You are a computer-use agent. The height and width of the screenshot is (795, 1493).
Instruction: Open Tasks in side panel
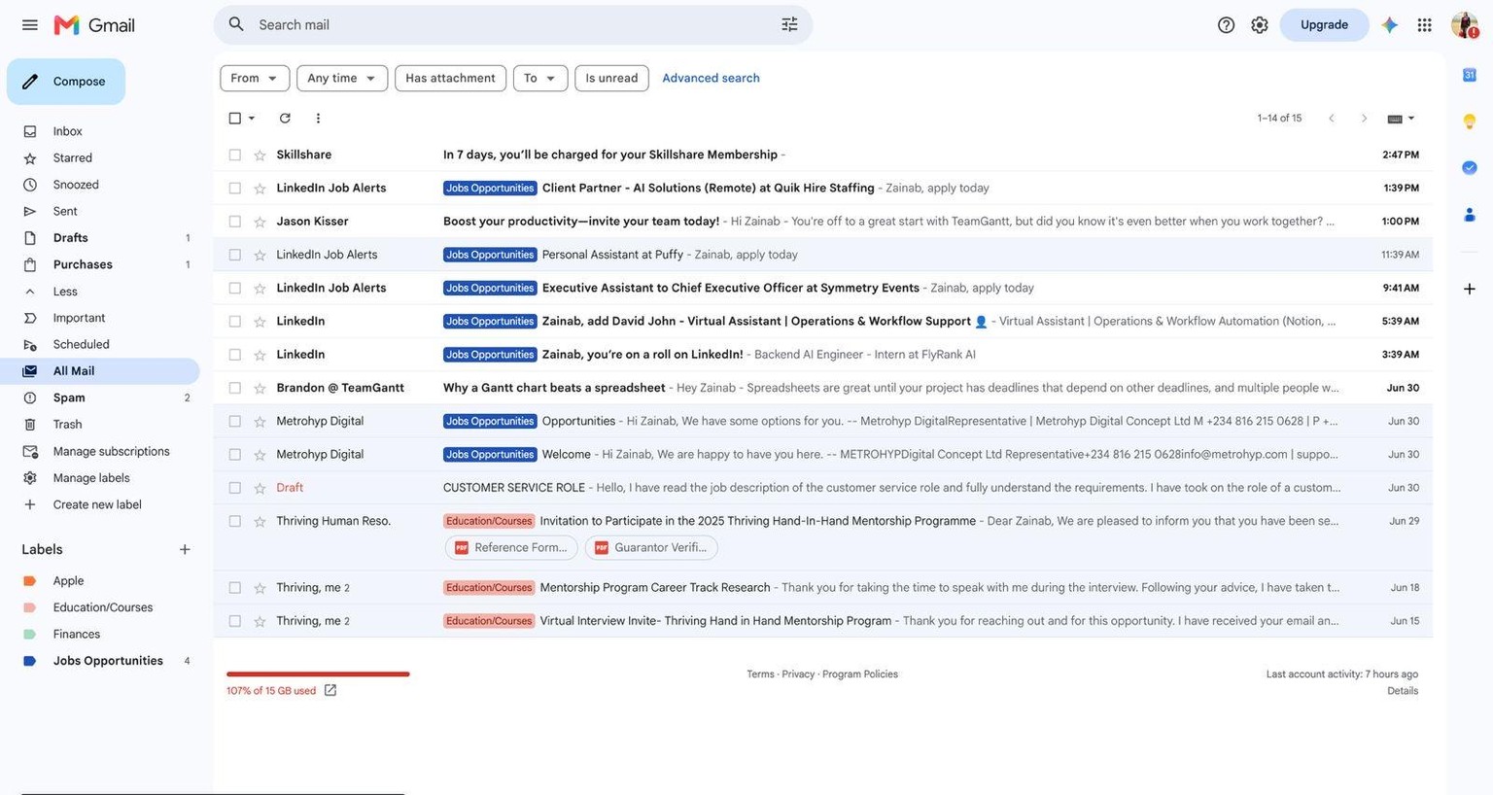pos(1470,167)
